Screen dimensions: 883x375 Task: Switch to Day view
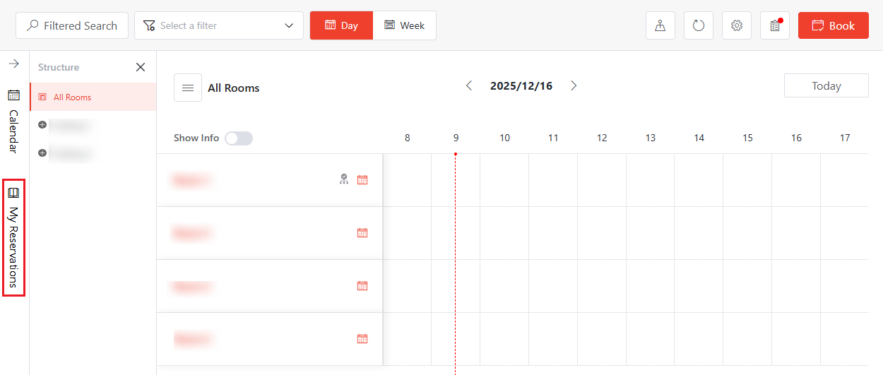point(341,25)
